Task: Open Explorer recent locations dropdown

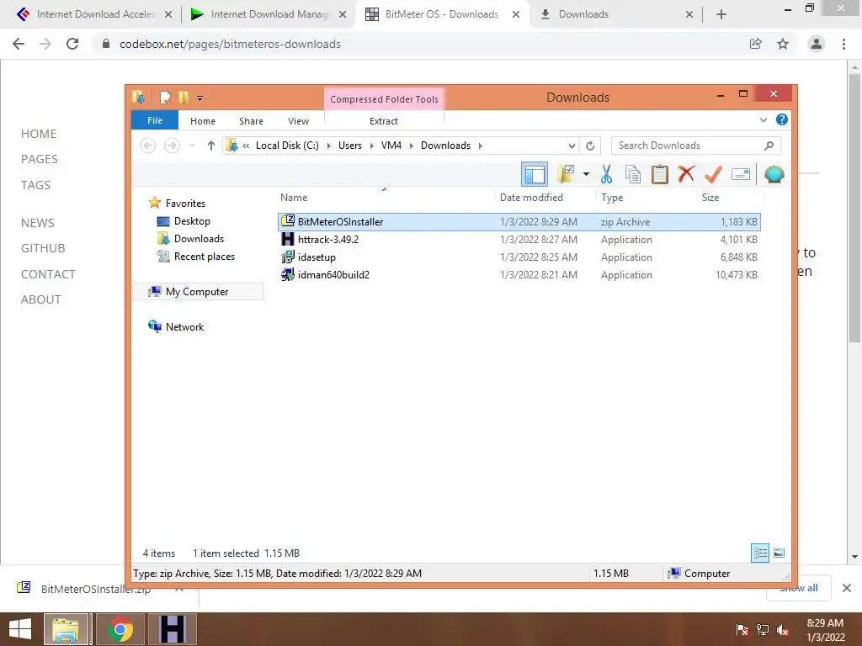Action: [x=192, y=146]
